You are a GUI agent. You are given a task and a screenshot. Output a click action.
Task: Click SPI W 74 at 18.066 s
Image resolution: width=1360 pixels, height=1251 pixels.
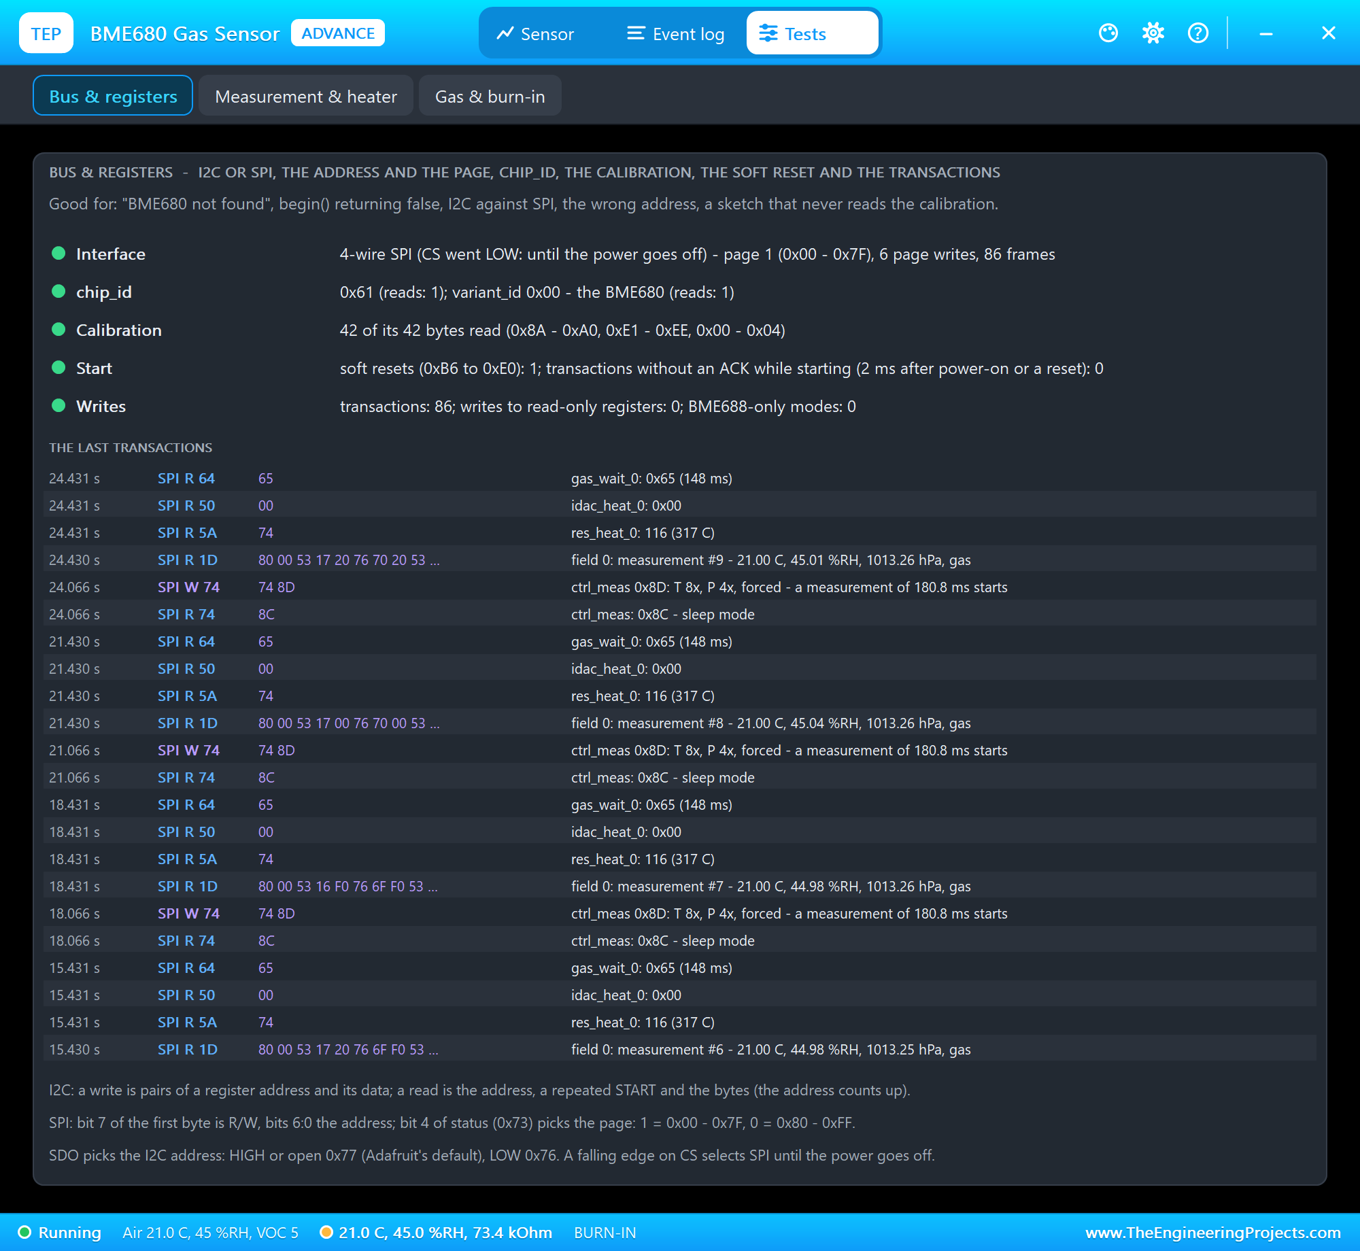[x=188, y=913]
